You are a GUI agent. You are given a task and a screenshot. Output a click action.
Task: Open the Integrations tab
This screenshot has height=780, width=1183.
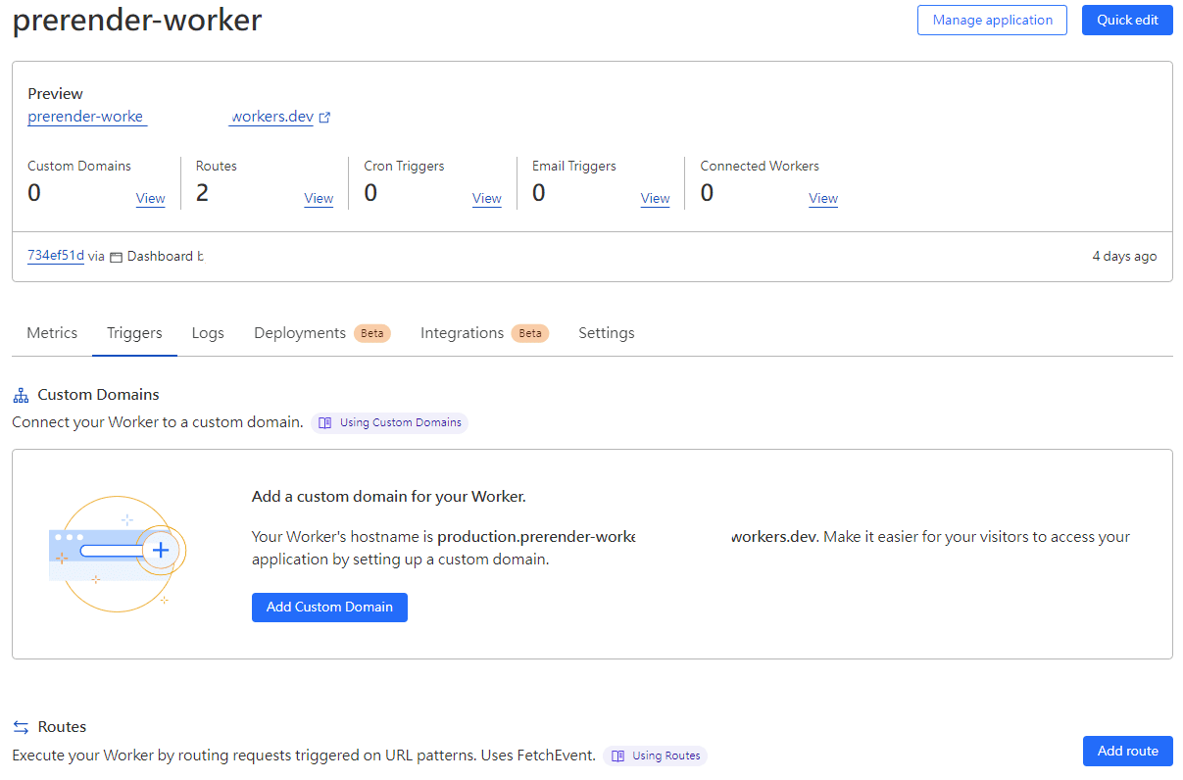[484, 333]
